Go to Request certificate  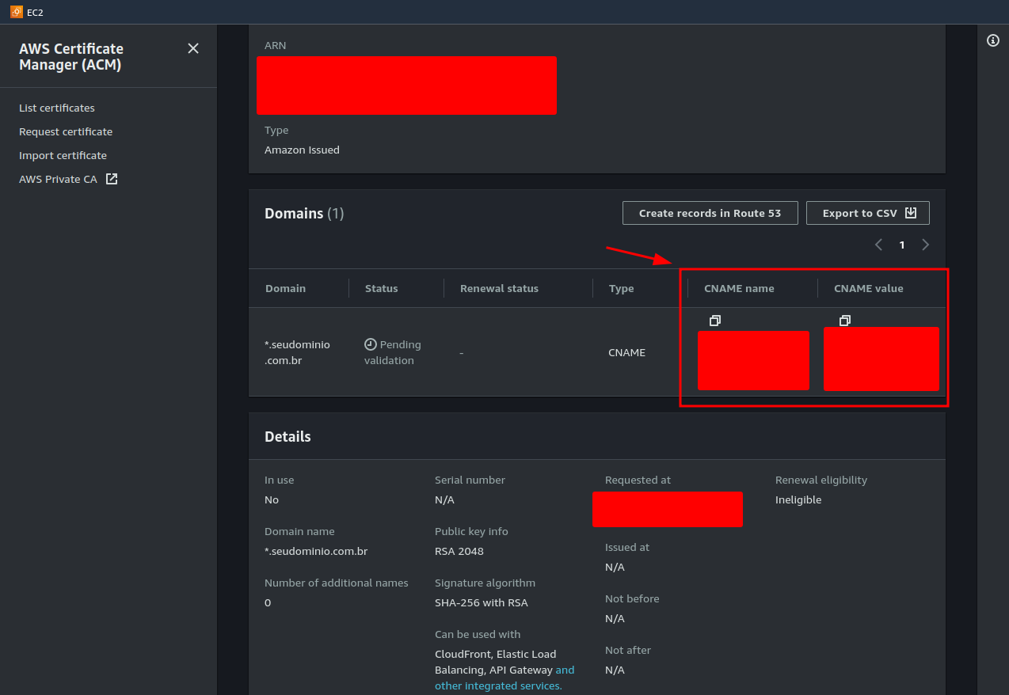66,131
